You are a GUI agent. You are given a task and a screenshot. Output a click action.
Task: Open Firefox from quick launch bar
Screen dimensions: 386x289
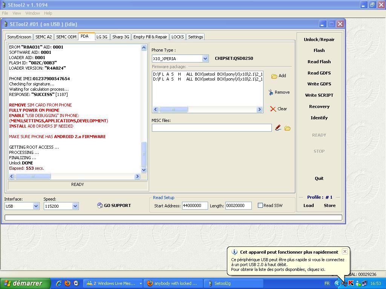[x=67, y=283]
